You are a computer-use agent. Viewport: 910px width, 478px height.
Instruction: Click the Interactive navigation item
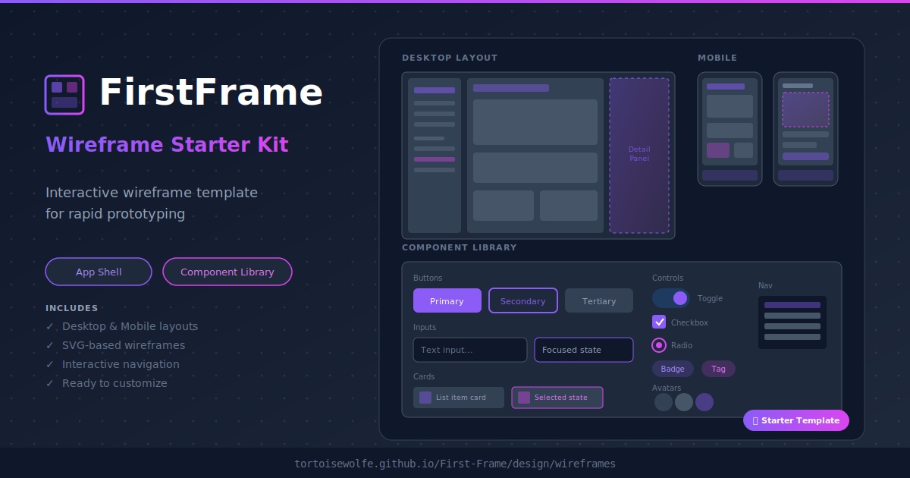point(121,364)
